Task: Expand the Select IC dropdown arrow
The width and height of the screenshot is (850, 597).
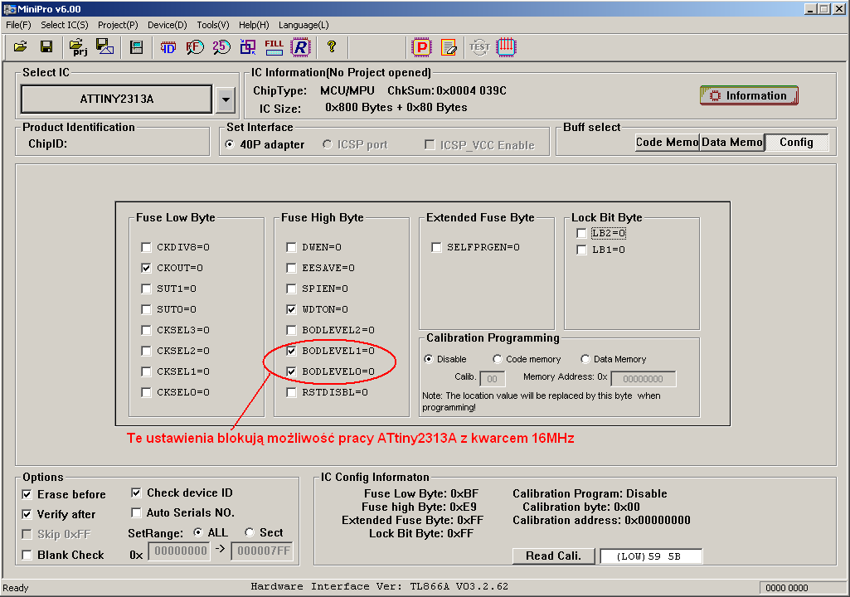Action: coord(226,99)
